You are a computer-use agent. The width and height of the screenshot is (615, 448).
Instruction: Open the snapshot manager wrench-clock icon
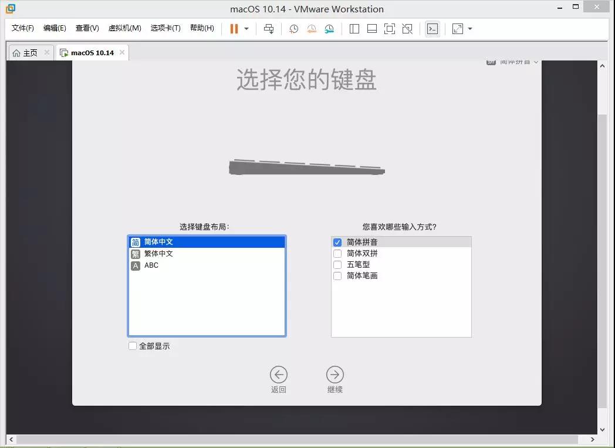click(x=329, y=29)
